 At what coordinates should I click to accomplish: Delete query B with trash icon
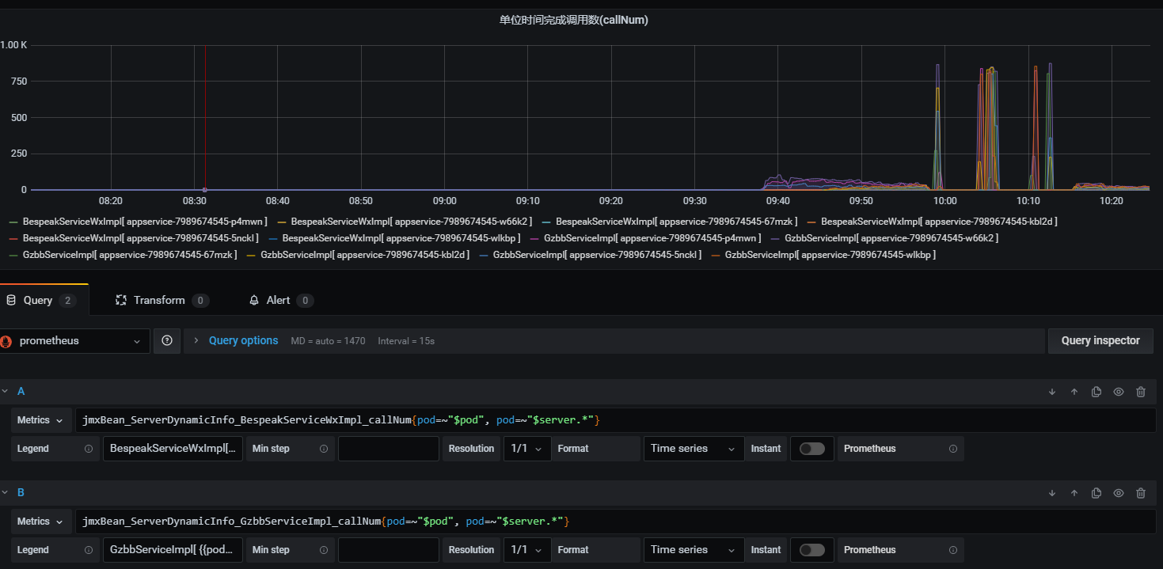coord(1141,493)
